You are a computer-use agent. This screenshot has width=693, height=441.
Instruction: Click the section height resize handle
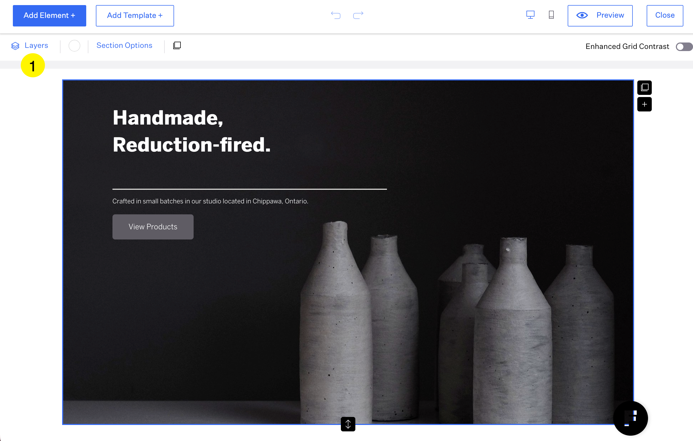pyautogui.click(x=348, y=424)
